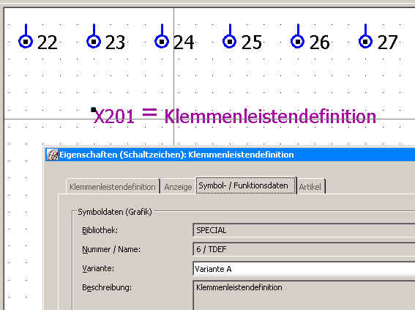Click the Beschreibung text box
Image resolution: width=415 pixels, height=310 pixels.
coord(304,295)
